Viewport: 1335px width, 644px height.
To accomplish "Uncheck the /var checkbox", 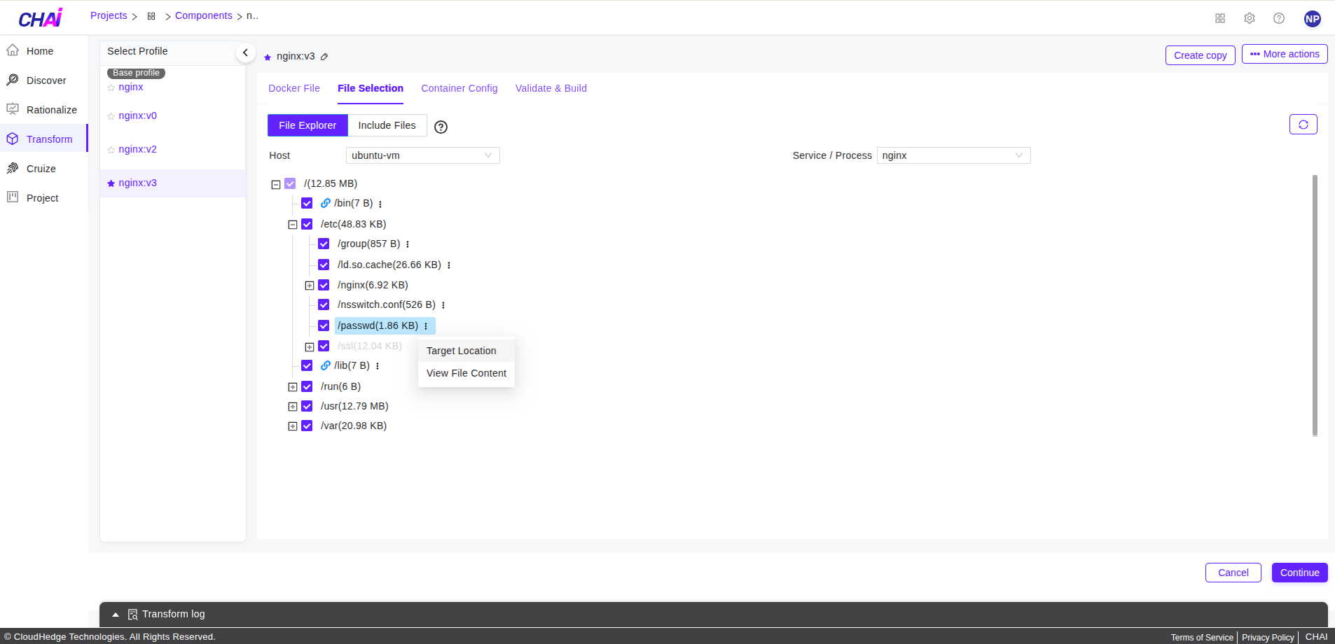I will pos(307,426).
